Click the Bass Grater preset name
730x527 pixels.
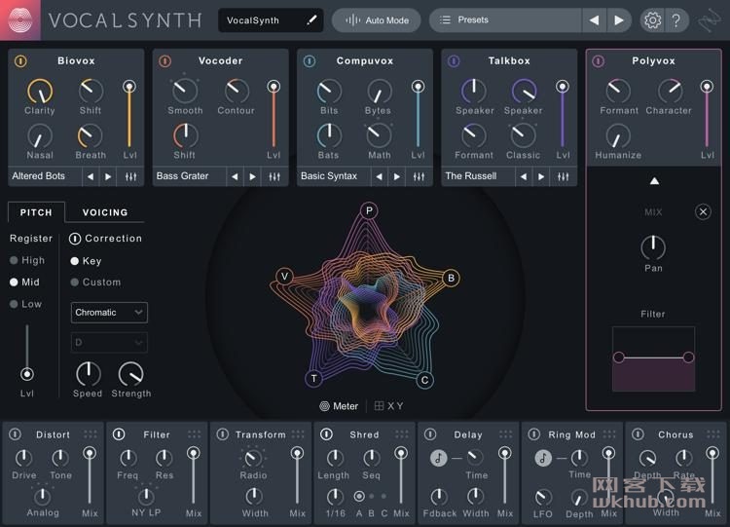183,176
